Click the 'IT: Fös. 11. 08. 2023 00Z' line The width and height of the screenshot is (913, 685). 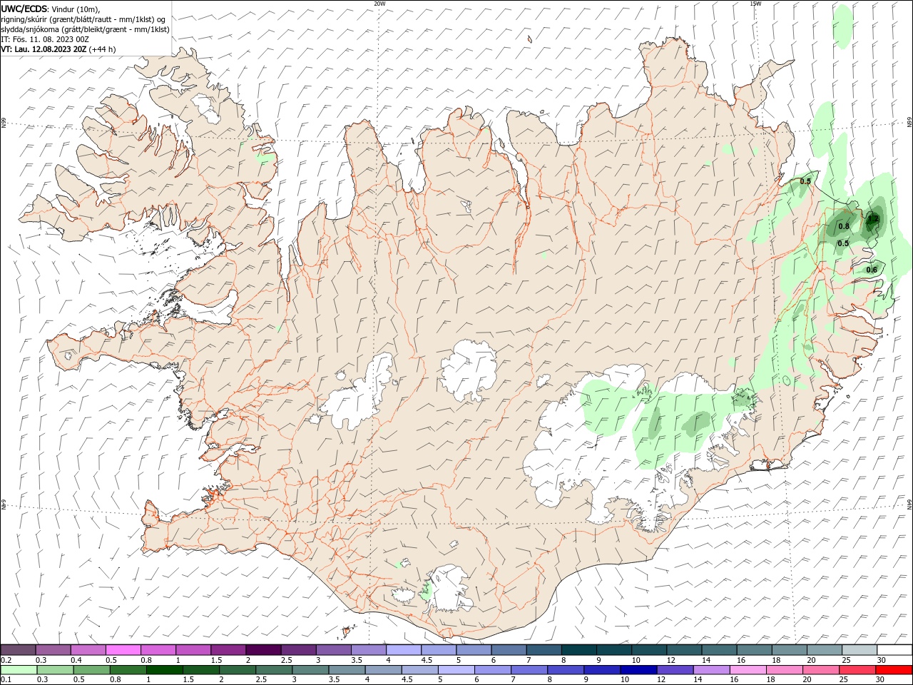click(45, 39)
